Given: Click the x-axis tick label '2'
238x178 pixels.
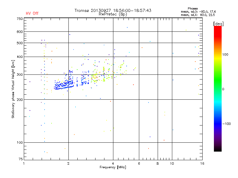Looking at the screenshot, I should pos(68,163).
